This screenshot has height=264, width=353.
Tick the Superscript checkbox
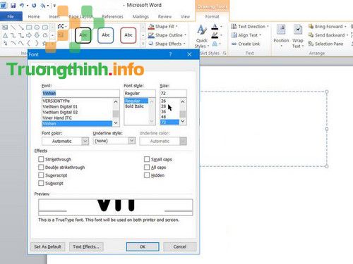point(41,175)
